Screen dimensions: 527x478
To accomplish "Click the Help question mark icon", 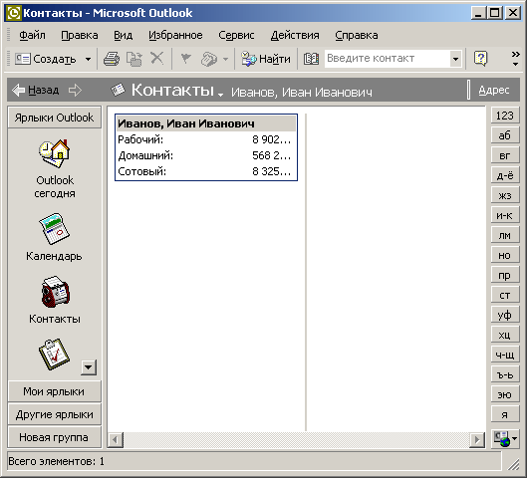I will click(x=480, y=59).
